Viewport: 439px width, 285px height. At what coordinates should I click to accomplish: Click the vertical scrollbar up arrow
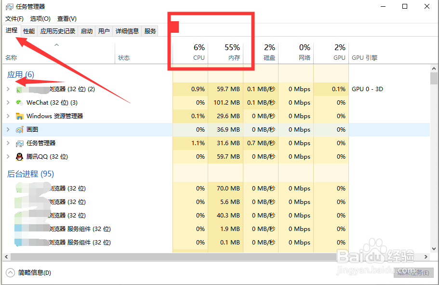434,68
